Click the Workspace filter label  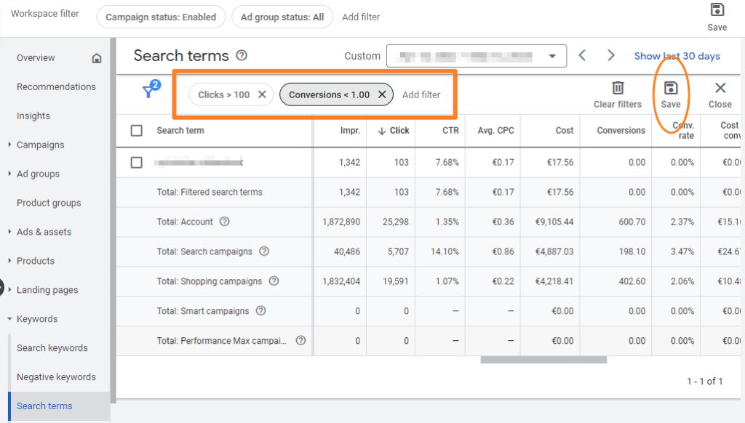45,14
